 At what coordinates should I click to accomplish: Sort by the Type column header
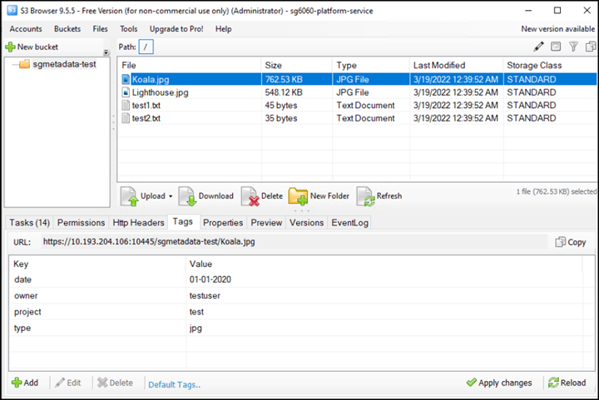click(371, 65)
